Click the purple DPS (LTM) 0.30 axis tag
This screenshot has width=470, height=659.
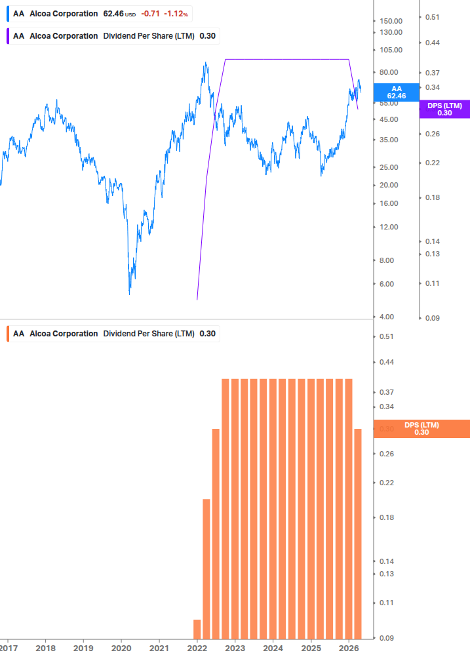pyautogui.click(x=445, y=110)
